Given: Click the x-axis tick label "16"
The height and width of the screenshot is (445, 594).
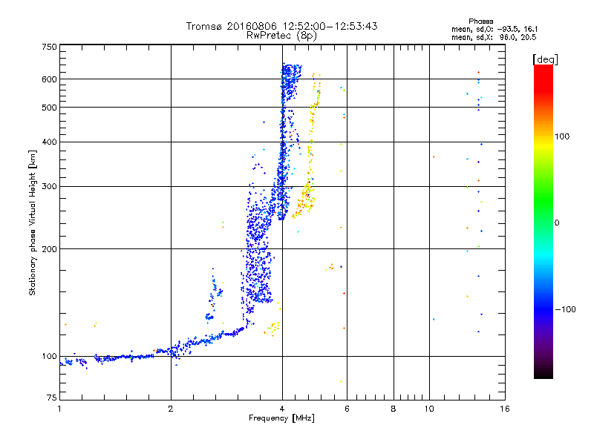Looking at the screenshot, I should coord(505,409).
